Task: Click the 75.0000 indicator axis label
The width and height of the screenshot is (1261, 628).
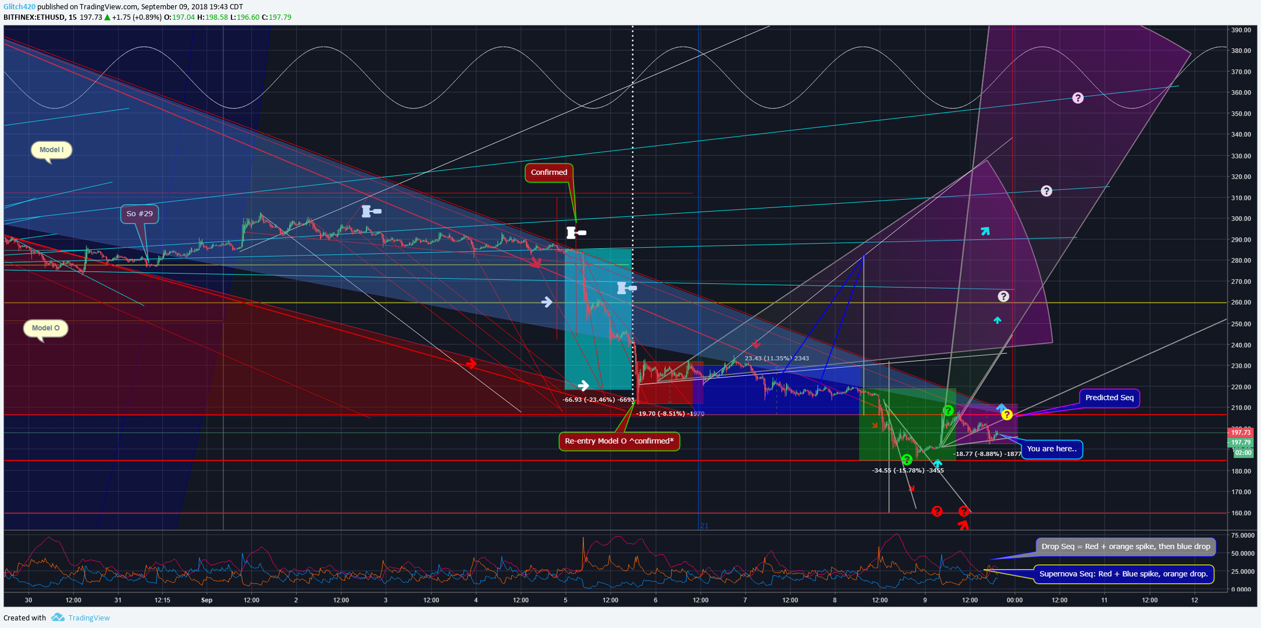Action: coord(1242,535)
